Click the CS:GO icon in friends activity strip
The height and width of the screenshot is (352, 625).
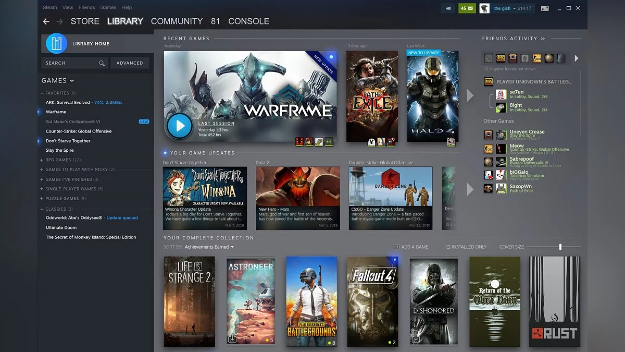537,58
